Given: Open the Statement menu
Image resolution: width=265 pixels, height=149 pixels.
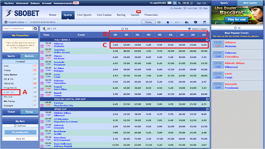Looking at the screenshot, I should [22, 3].
